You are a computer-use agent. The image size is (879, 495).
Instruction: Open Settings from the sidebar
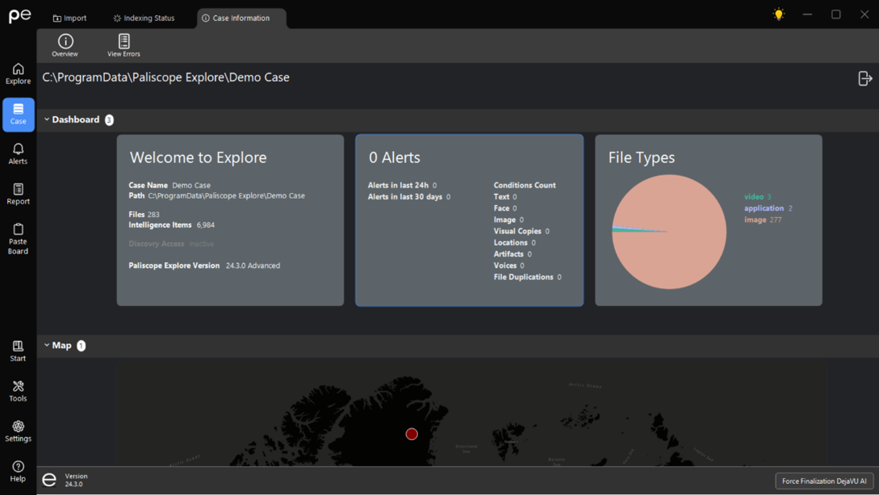click(x=18, y=430)
